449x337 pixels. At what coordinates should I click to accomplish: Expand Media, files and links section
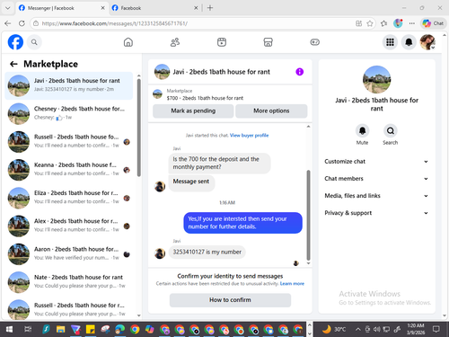tap(376, 196)
